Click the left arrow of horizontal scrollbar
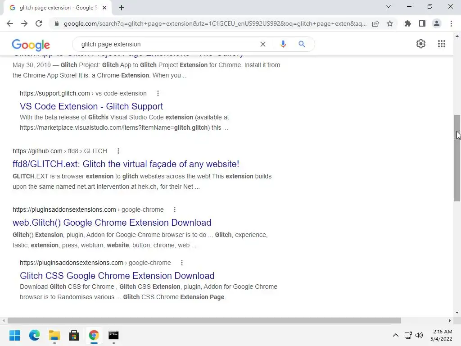The image size is (461, 346). point(4,320)
